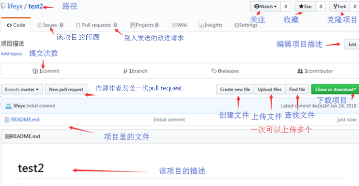Open the Settings tab
The height and width of the screenshot is (186, 359).
pos(246,25)
